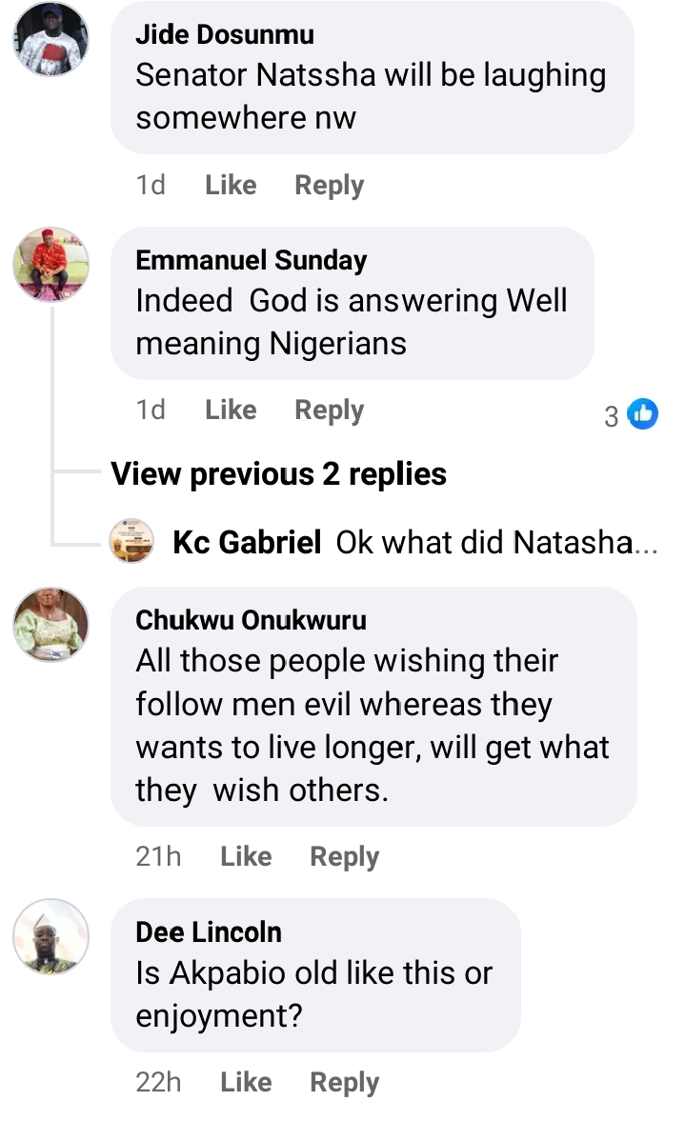This screenshot has height=1121, width=685.
Task: Like Chukwu Onukwuru's comment
Action: pyautogui.click(x=246, y=856)
